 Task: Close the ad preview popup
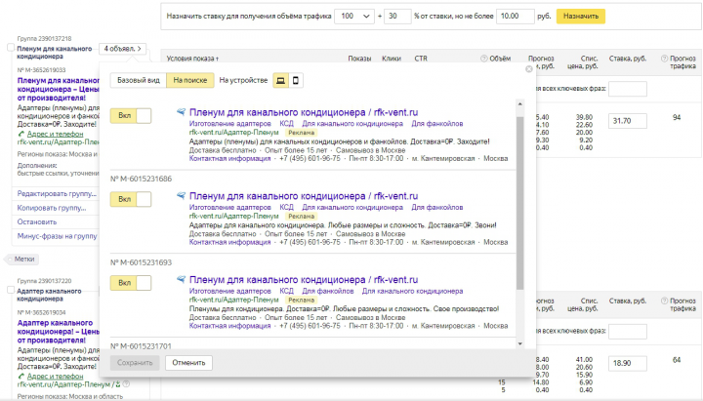click(x=529, y=69)
